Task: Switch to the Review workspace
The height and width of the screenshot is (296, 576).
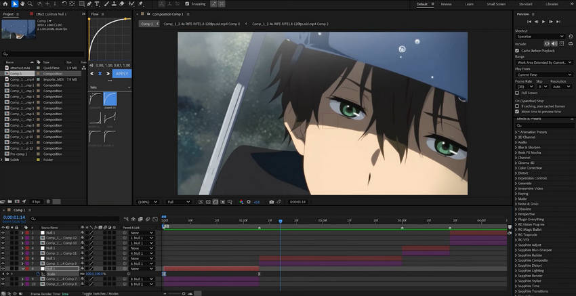Action: (446, 4)
